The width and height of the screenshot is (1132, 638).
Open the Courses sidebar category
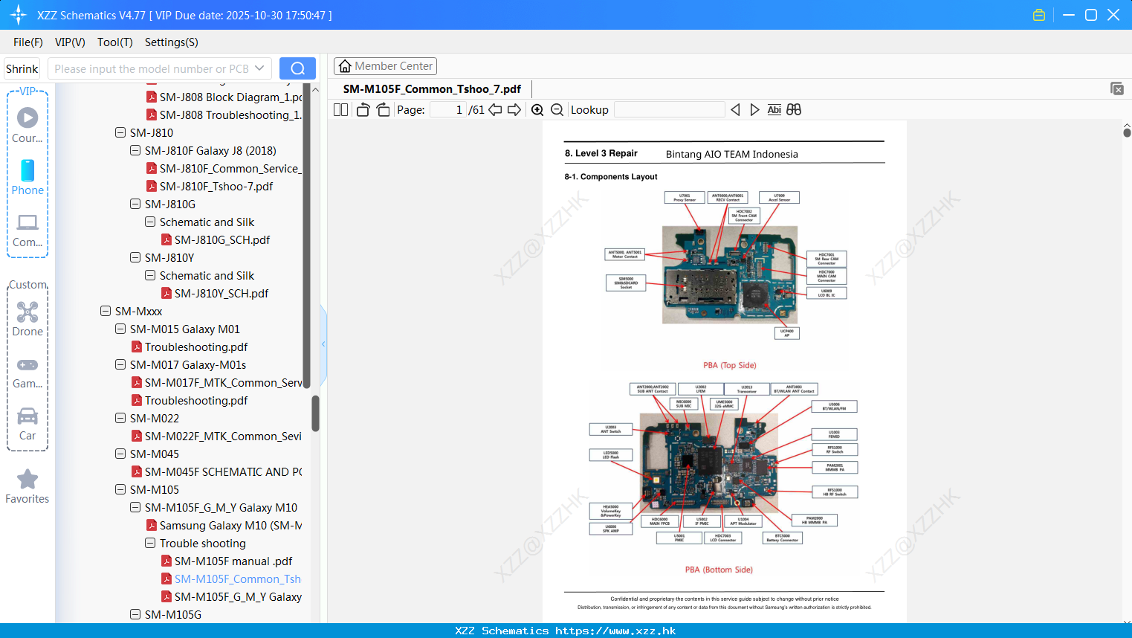pos(28,125)
